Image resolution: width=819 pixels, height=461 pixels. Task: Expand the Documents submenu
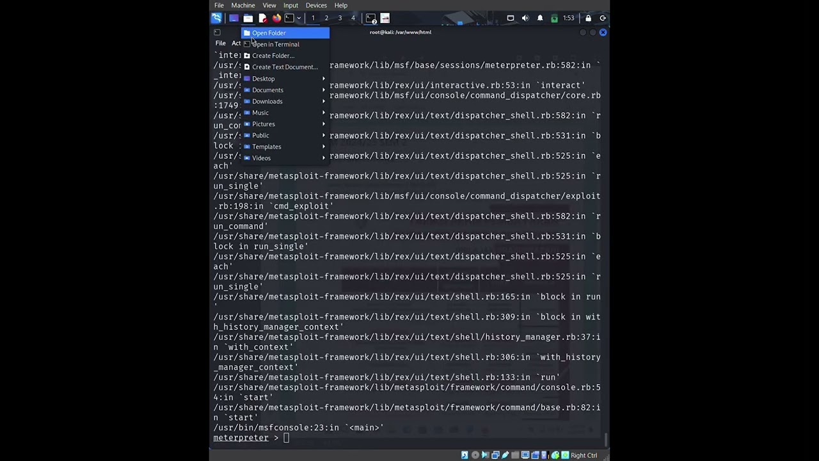285,90
